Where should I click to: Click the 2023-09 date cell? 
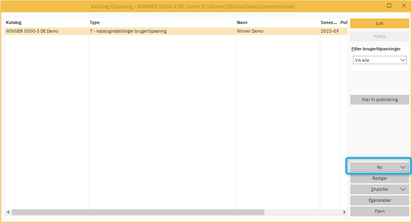tap(329, 31)
